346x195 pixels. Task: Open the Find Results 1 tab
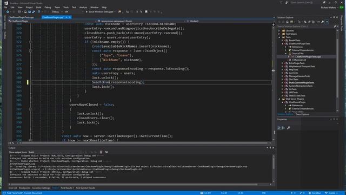click(67, 188)
